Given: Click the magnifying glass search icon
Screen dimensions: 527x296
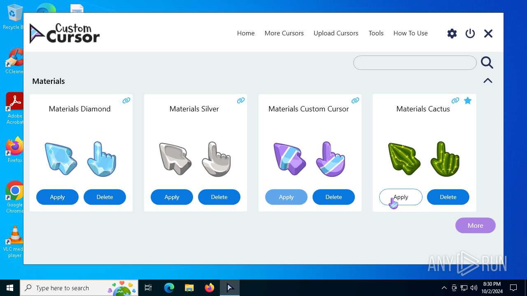Looking at the screenshot, I should click(487, 62).
